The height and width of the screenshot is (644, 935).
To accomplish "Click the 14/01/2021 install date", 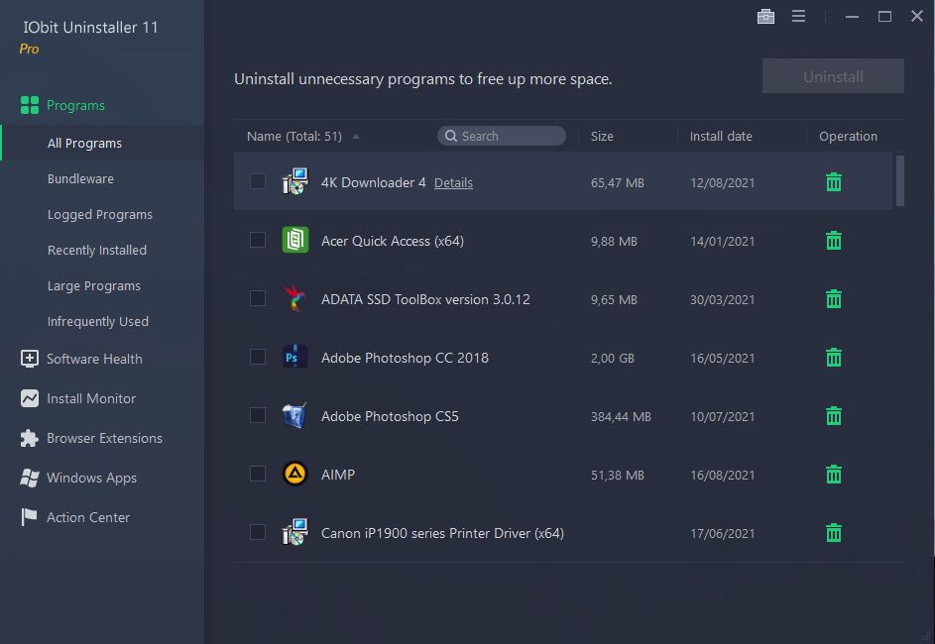I will click(722, 242).
